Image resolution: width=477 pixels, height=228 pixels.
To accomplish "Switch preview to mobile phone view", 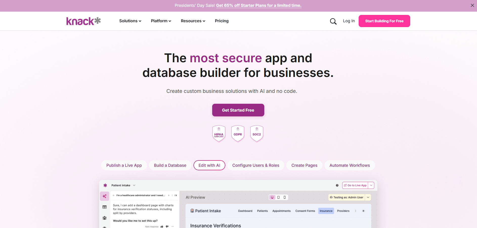I will point(285,197).
